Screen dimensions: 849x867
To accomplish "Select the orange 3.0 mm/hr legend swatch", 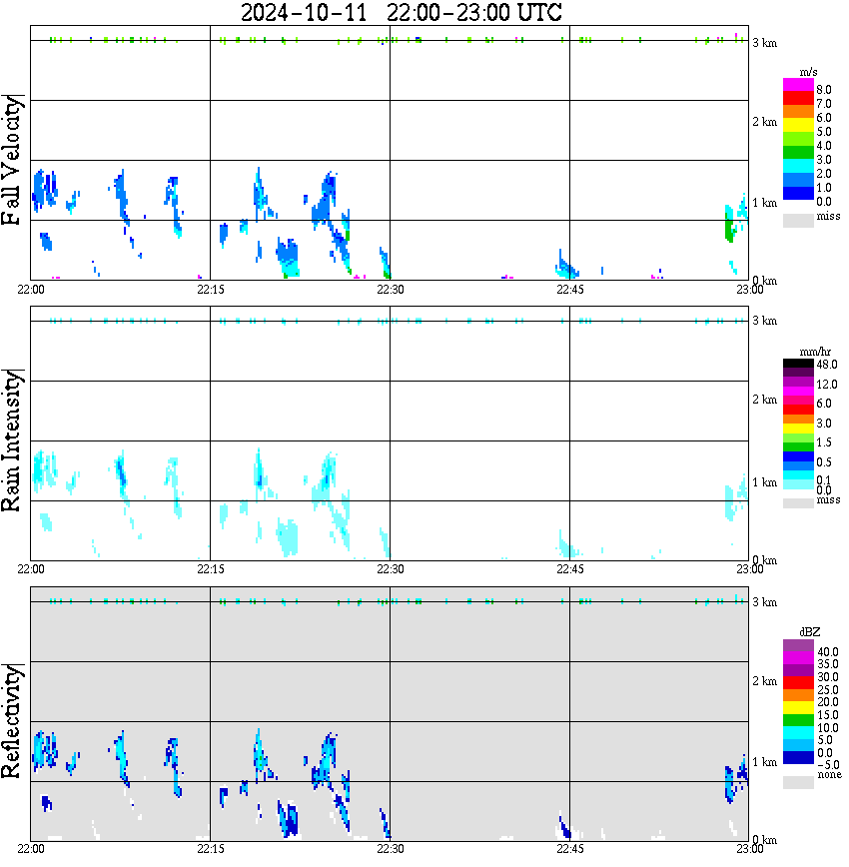I will pos(798,419).
